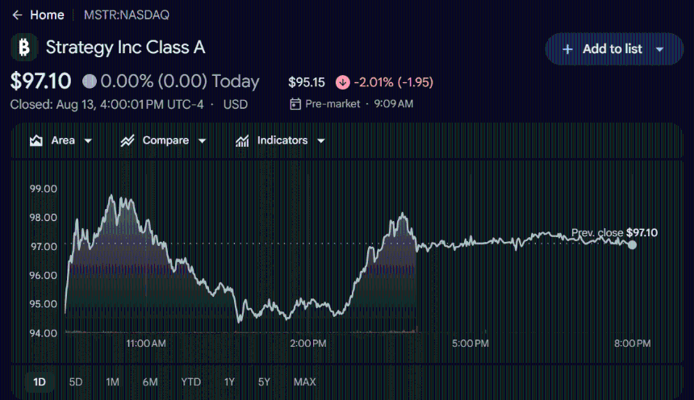Click the Closed: Aug 13 timestamp
Image resolution: width=694 pixels, height=400 pixels.
coord(107,105)
